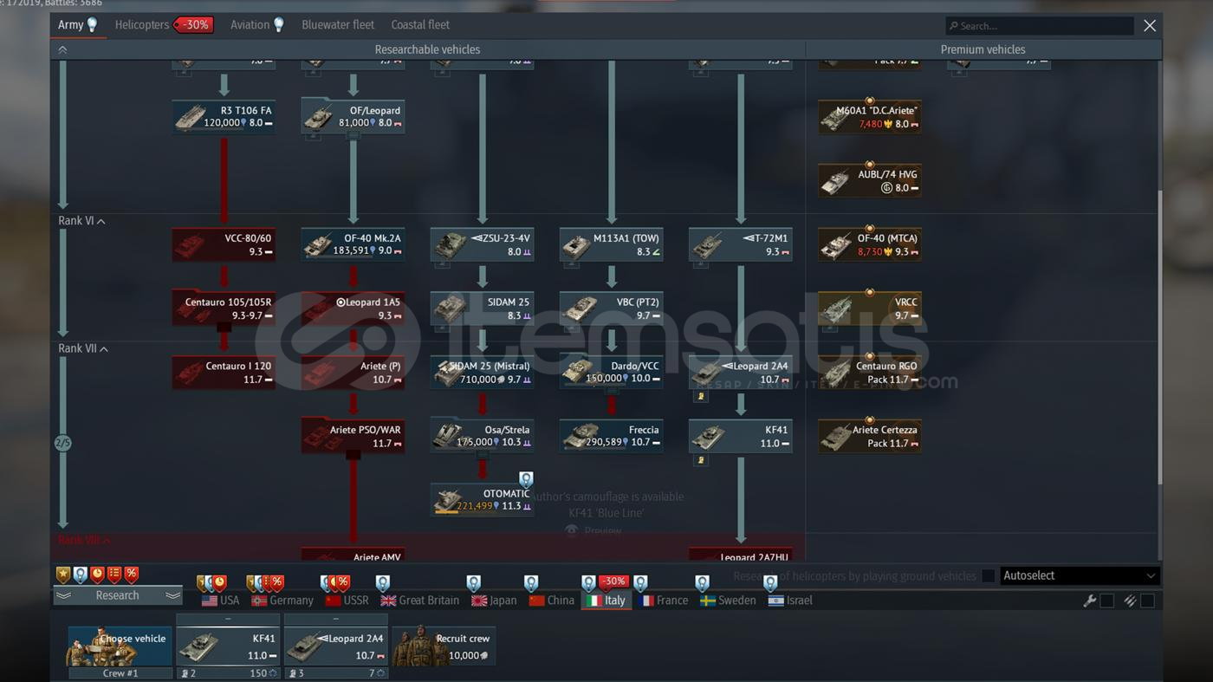
Task: Toggle the far bottom-right checkbox
Action: pyautogui.click(x=1147, y=601)
